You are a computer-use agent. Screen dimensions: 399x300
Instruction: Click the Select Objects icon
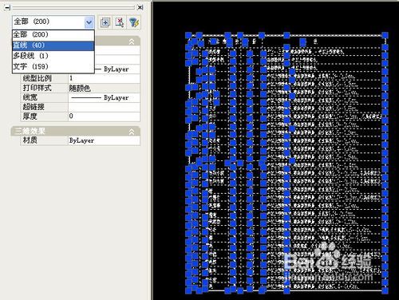tap(120, 22)
